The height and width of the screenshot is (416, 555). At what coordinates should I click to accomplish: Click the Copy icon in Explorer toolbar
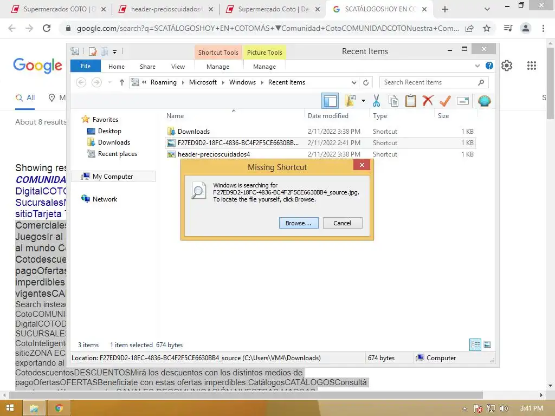pyautogui.click(x=393, y=101)
